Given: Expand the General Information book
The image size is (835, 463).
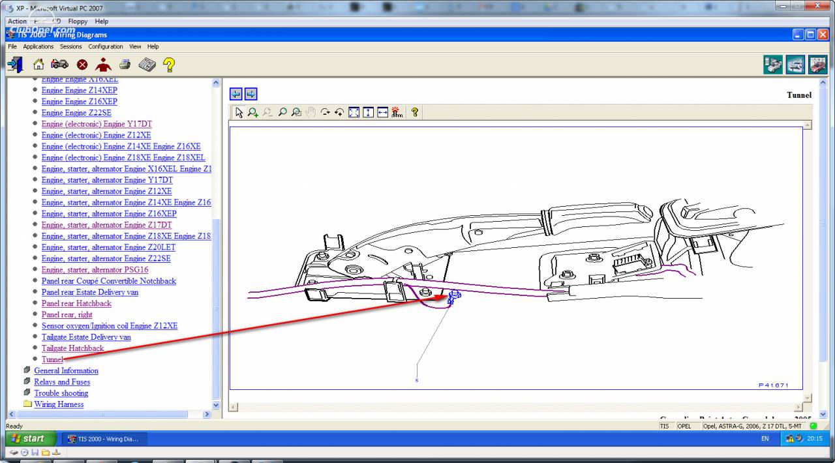Looking at the screenshot, I should [27, 370].
